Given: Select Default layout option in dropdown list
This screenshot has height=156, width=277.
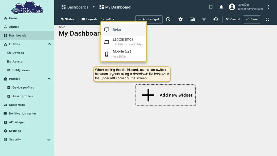Looking at the screenshot, I should click(124, 30).
